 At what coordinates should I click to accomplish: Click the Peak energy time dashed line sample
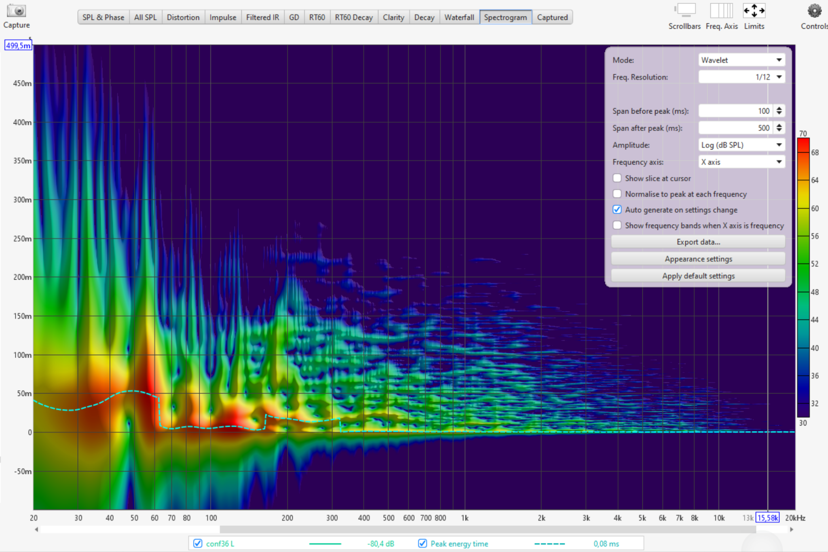point(549,544)
